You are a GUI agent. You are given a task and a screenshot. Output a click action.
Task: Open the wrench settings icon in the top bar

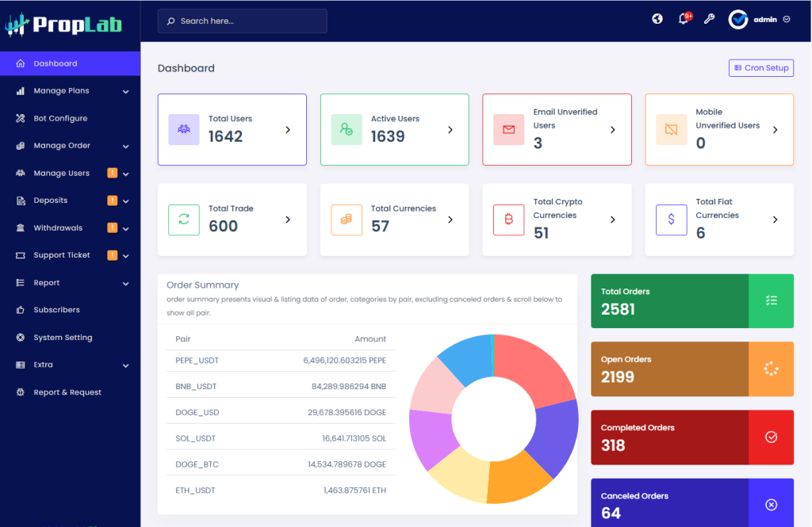[710, 18]
